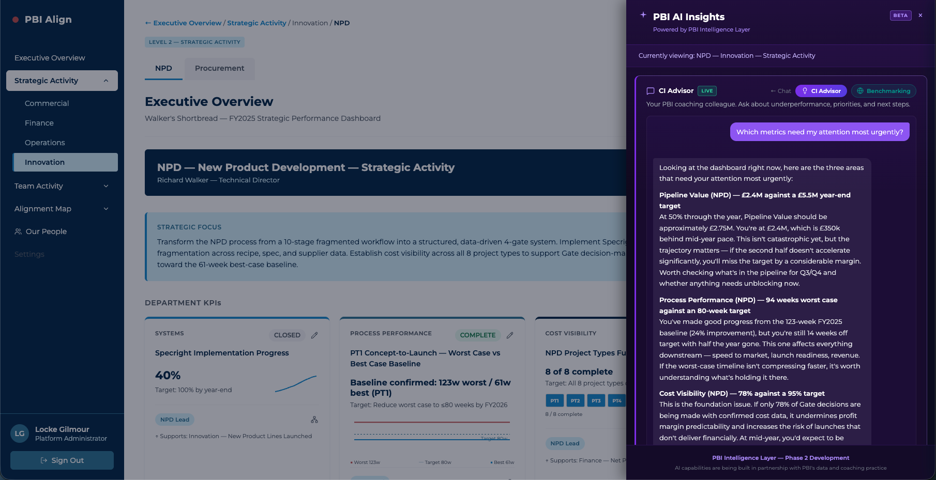Click the PT1 project type chip
This screenshot has height=480, width=936.
coord(554,400)
